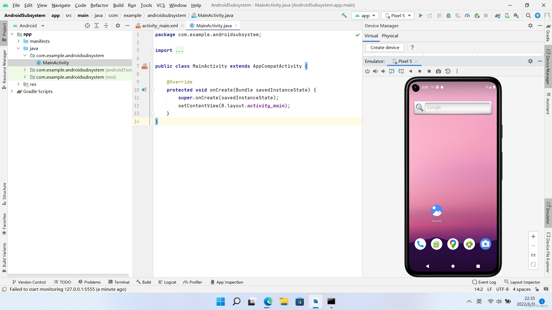Open Microsoft Edge from taskbar
The width and height of the screenshot is (552, 310).
pyautogui.click(x=268, y=301)
